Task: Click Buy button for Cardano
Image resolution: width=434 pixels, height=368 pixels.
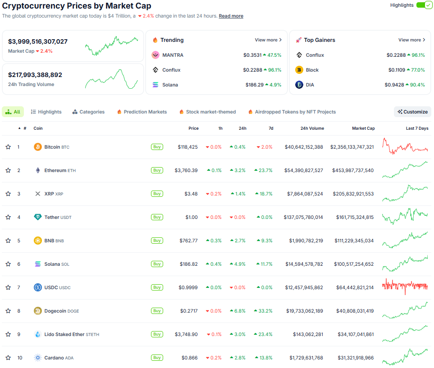Action: coord(157,358)
